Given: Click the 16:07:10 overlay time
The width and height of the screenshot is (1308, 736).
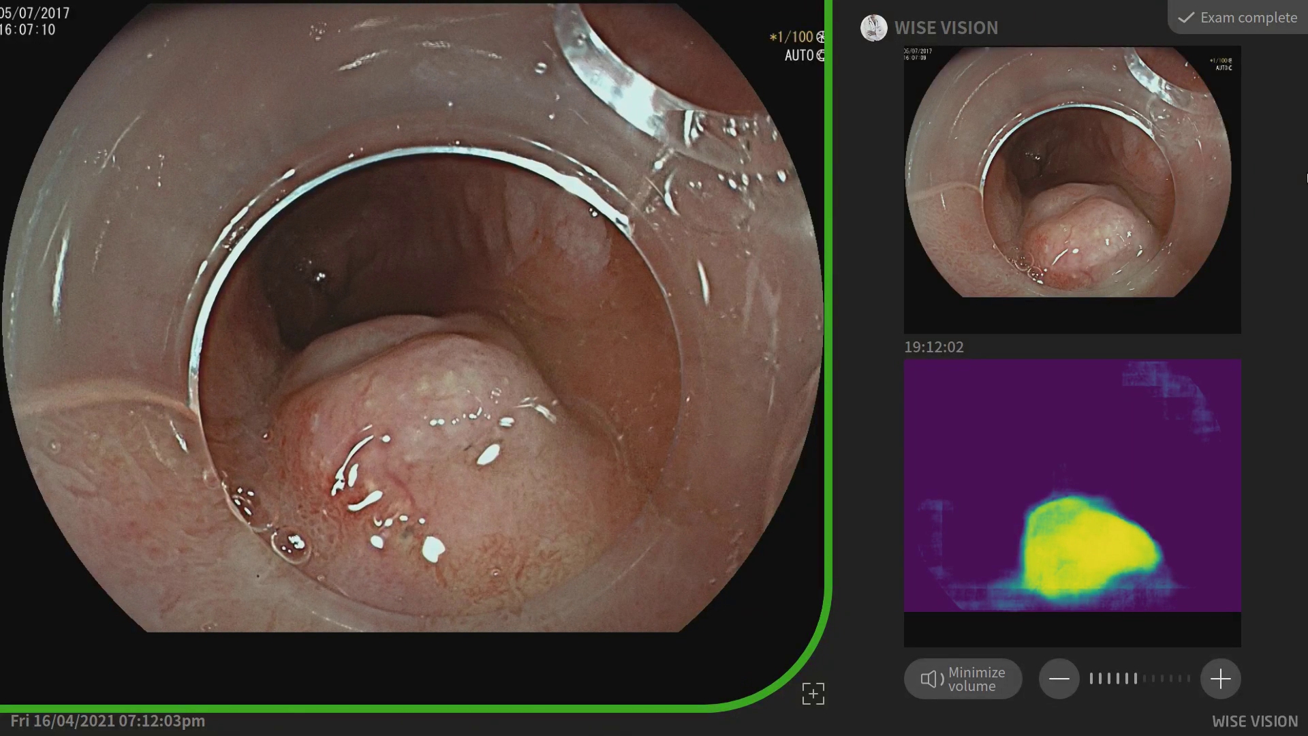Looking at the screenshot, I should [27, 30].
